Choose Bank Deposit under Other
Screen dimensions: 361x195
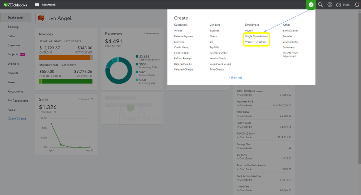tap(291, 31)
